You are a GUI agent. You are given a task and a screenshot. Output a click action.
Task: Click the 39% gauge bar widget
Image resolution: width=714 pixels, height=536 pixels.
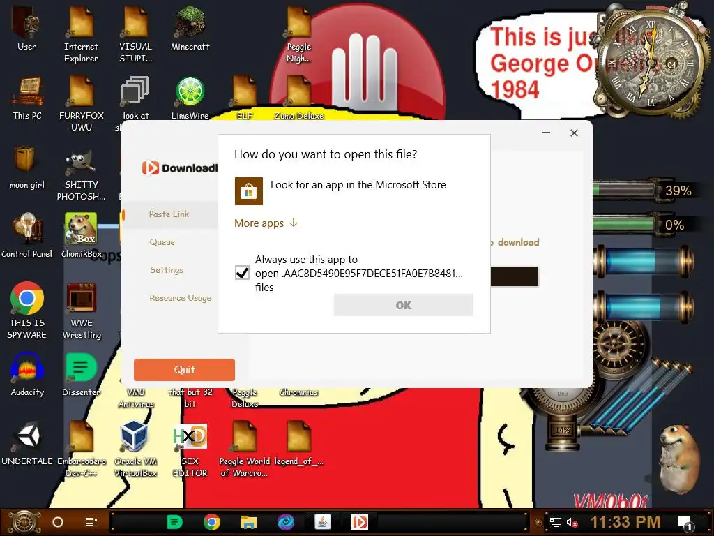(644, 191)
